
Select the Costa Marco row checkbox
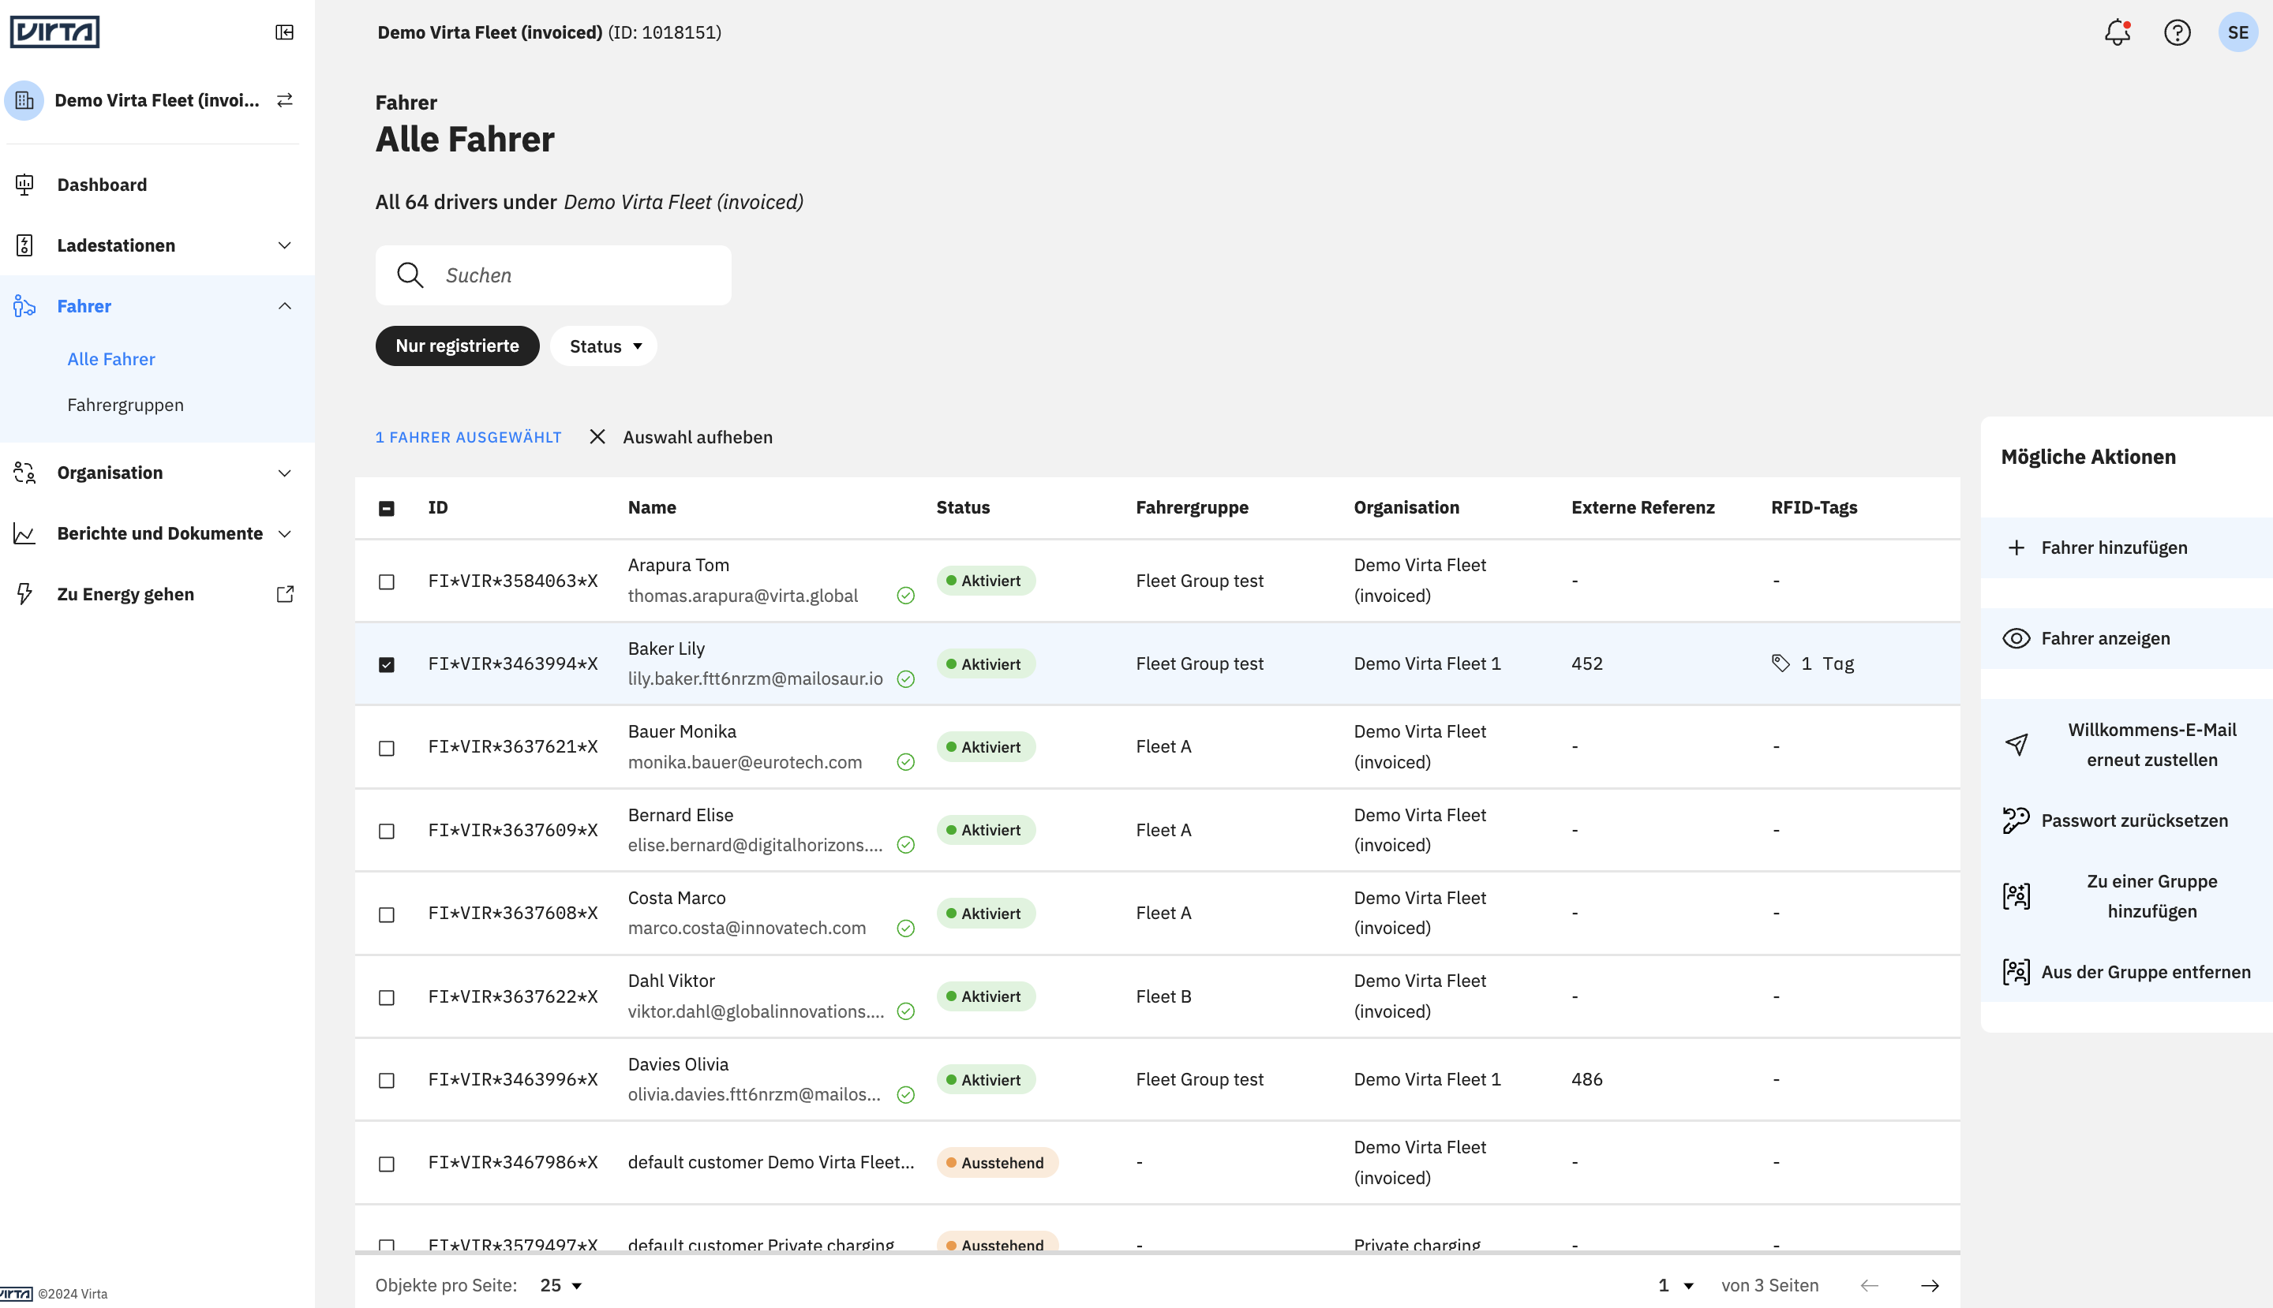tap(387, 914)
